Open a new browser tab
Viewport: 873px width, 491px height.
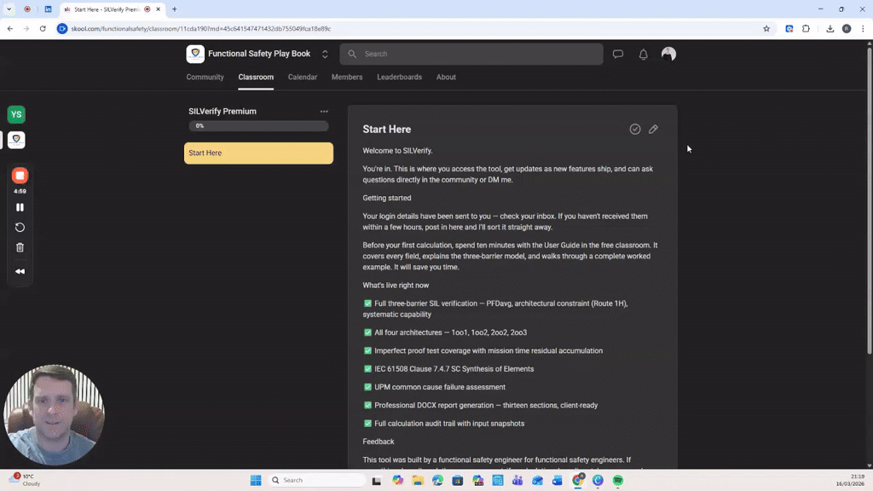click(x=174, y=9)
